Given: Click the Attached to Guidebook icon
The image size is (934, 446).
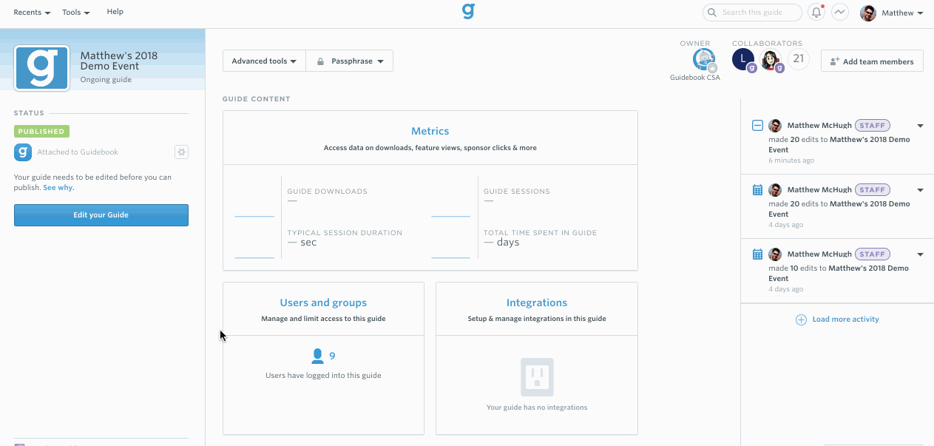Looking at the screenshot, I should click(x=23, y=152).
